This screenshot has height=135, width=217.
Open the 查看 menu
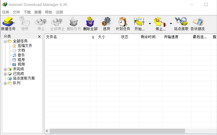tap(38, 12)
